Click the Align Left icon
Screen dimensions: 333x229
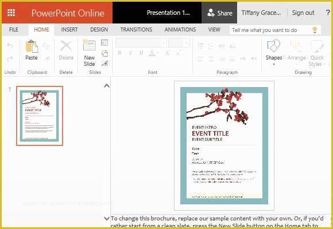click(x=200, y=58)
